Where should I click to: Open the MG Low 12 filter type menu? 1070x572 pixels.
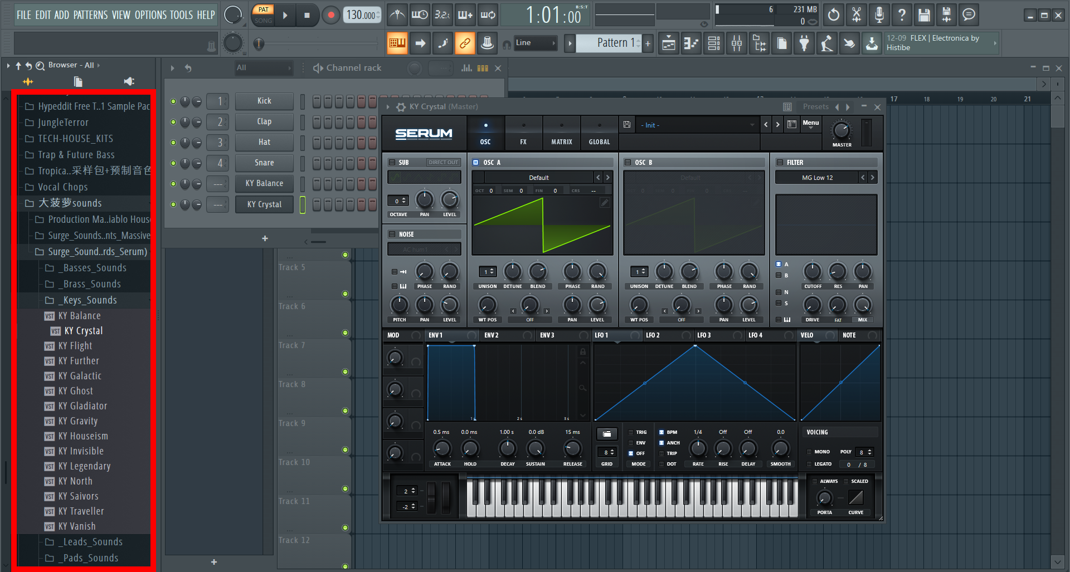tap(817, 178)
